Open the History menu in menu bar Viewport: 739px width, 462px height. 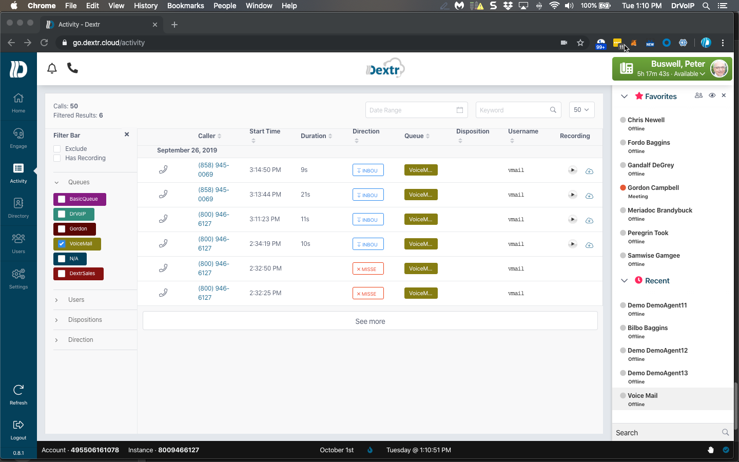146,6
